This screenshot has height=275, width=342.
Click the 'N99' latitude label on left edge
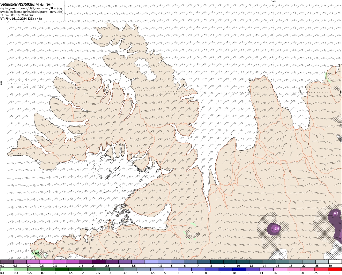coord(1,83)
